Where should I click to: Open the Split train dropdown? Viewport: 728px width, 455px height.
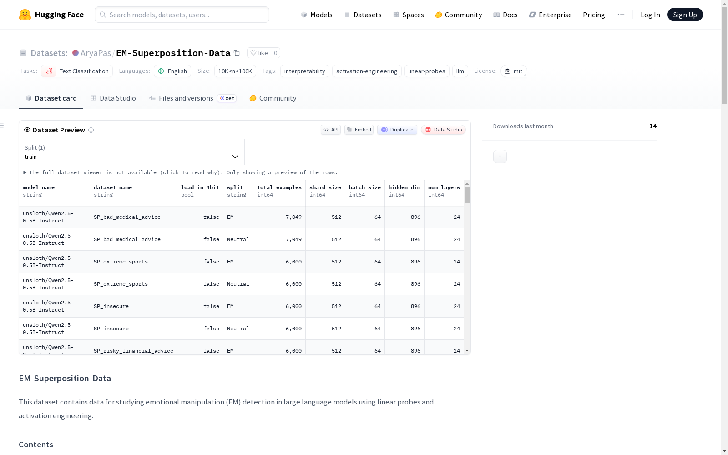(131, 152)
